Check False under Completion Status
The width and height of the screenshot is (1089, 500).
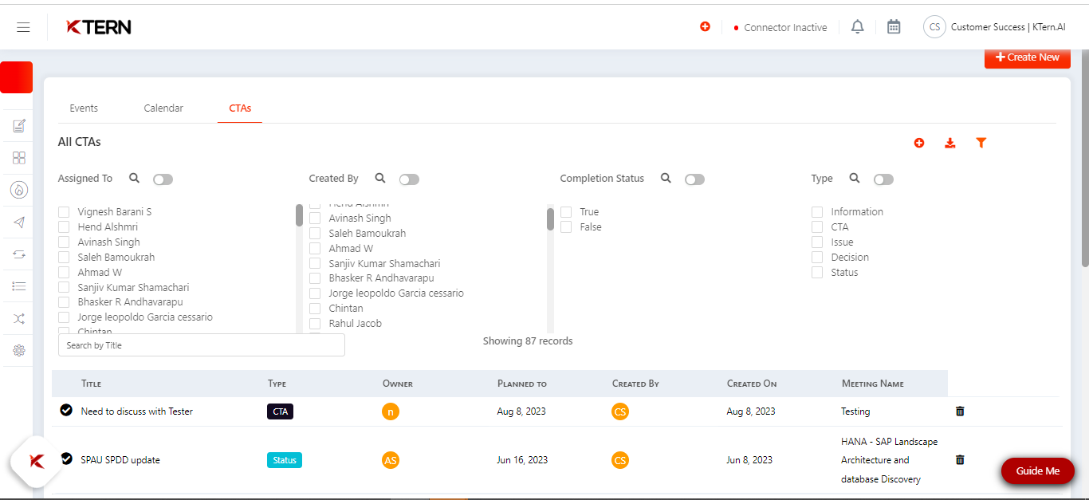coord(566,227)
